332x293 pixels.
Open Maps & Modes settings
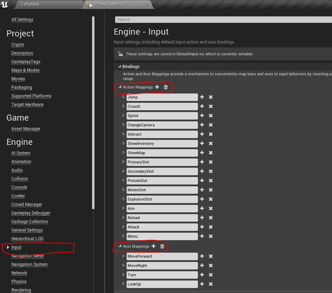coord(25,70)
